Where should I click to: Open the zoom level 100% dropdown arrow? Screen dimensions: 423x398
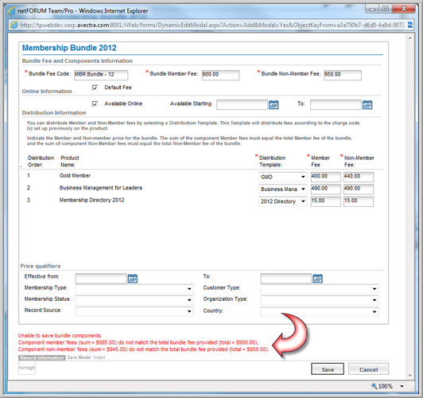point(402,386)
